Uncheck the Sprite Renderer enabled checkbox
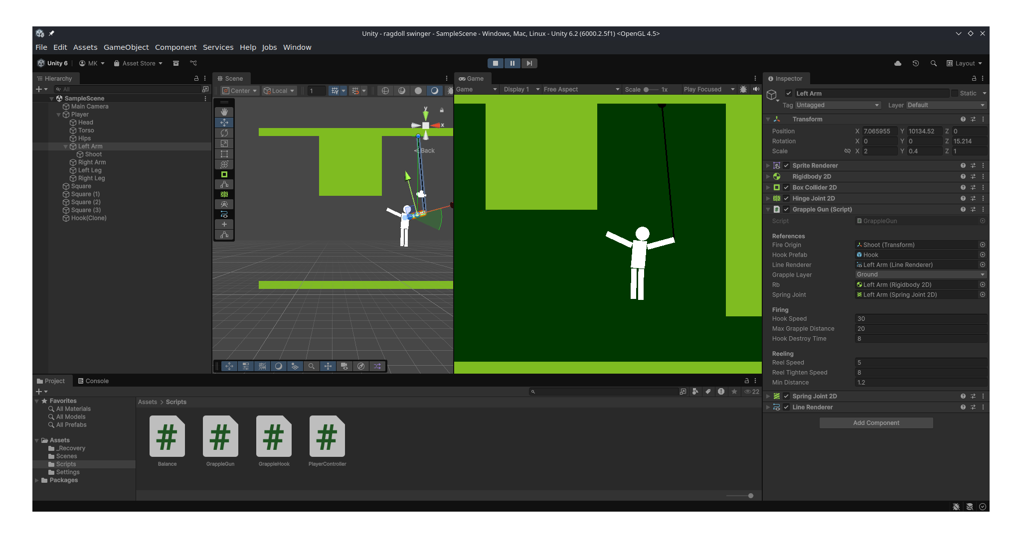 (786, 165)
